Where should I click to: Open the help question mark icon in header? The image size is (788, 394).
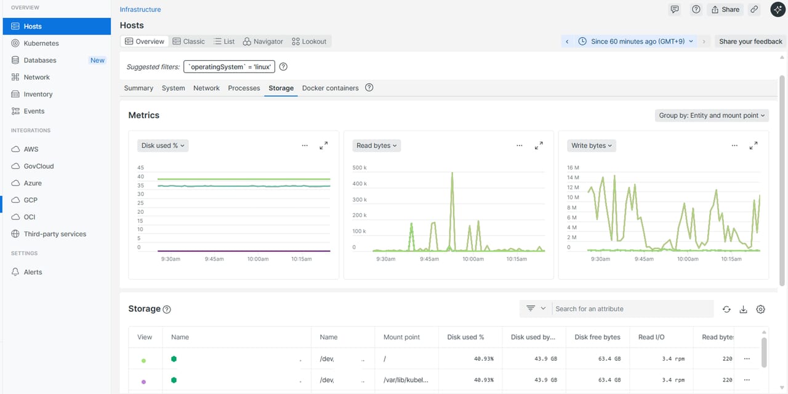[x=696, y=9]
